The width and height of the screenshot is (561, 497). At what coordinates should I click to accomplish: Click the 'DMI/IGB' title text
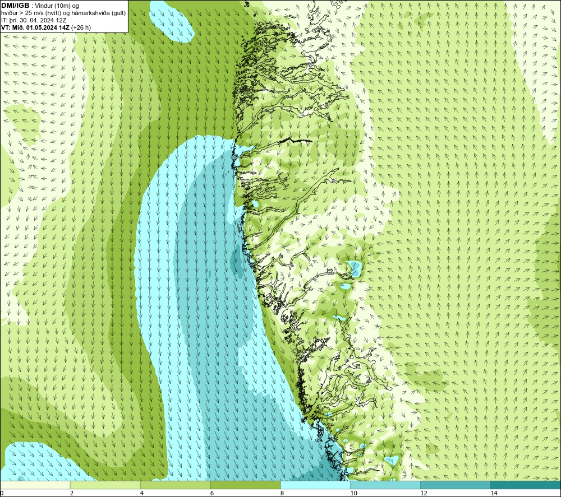click(x=15, y=6)
